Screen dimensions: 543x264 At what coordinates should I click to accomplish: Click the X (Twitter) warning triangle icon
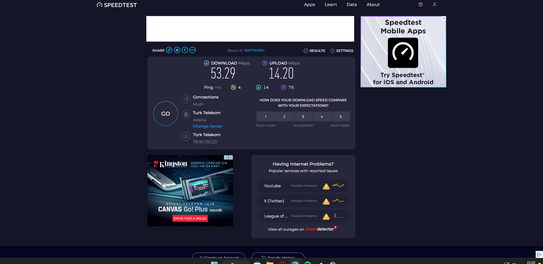[326, 201]
